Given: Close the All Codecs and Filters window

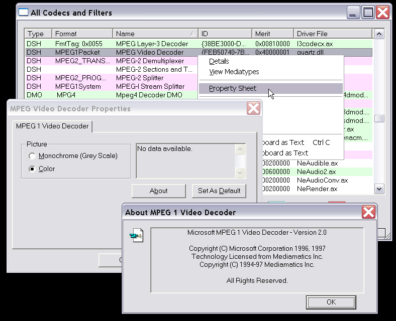Looking at the screenshot, I should [x=382, y=13].
